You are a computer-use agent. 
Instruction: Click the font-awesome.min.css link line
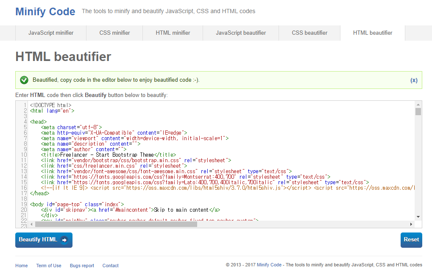pyautogui.click(x=166, y=171)
